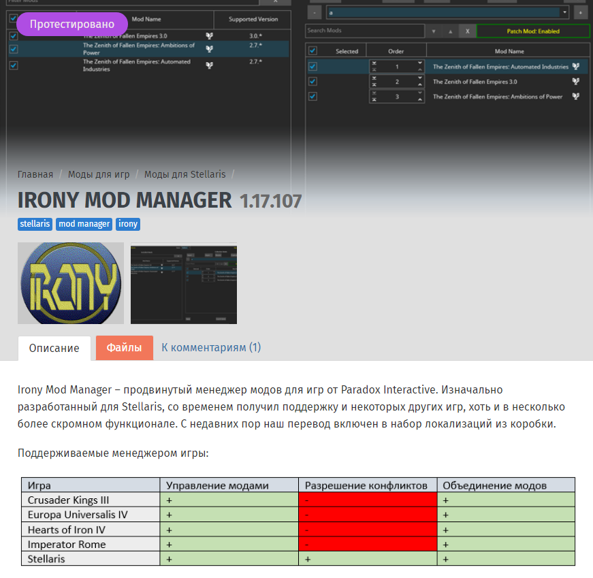Clear the Search Mods field with X

coord(468,31)
